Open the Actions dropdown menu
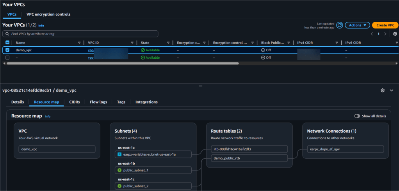 coord(357,25)
